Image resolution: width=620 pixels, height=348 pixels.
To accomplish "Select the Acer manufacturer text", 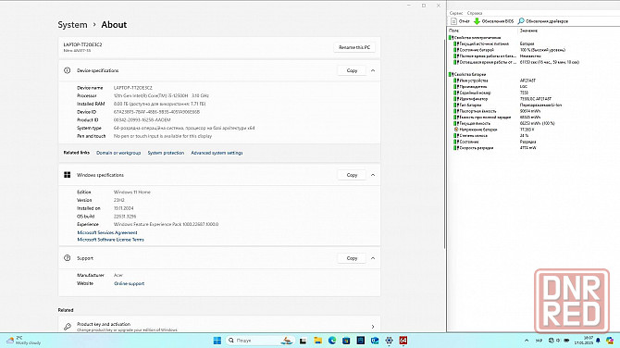I will point(118,275).
